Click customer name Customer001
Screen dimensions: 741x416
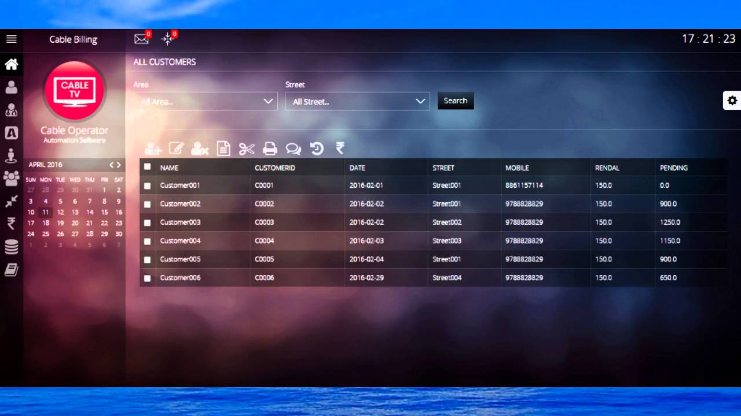pos(180,185)
